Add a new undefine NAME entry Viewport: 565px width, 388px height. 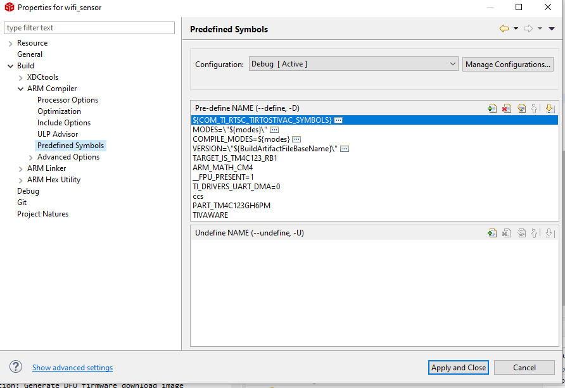coord(492,233)
